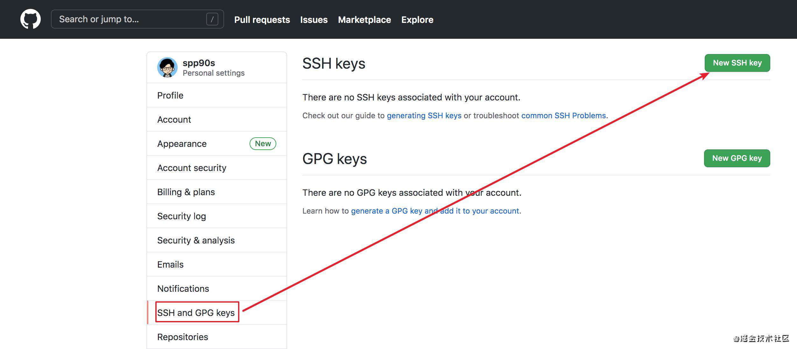The width and height of the screenshot is (797, 349).
Task: Click the GPG keys heading
Action: pyautogui.click(x=335, y=159)
